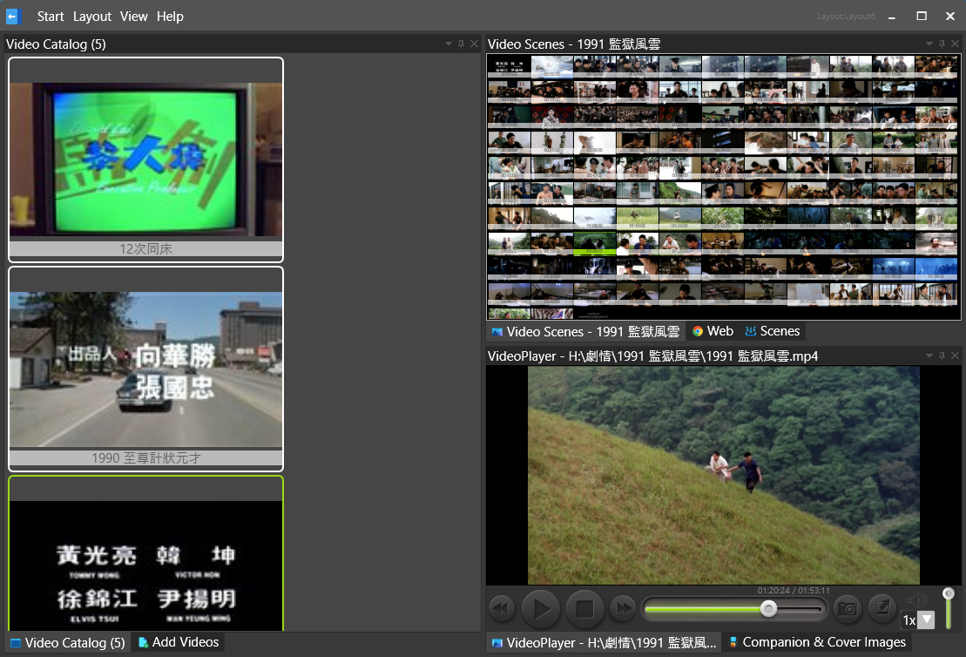Click the blue back-arrow app icon
Image resolution: width=966 pixels, height=657 pixels.
(12, 17)
